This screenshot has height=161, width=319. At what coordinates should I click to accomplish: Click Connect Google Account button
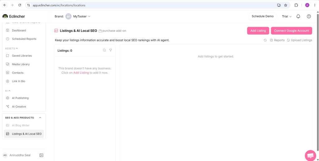pyautogui.click(x=291, y=31)
